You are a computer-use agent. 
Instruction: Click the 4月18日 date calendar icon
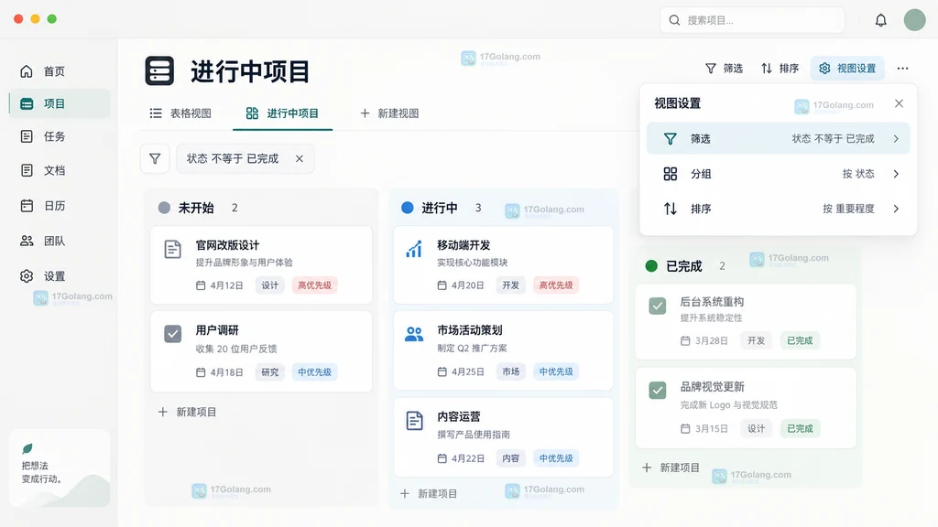[201, 372]
